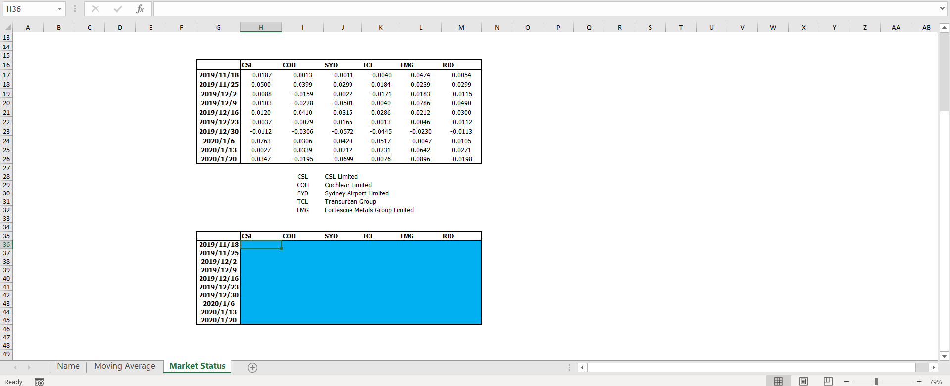Select the Market Status sheet tab
Screen dimensions: 950x386
[x=197, y=366]
